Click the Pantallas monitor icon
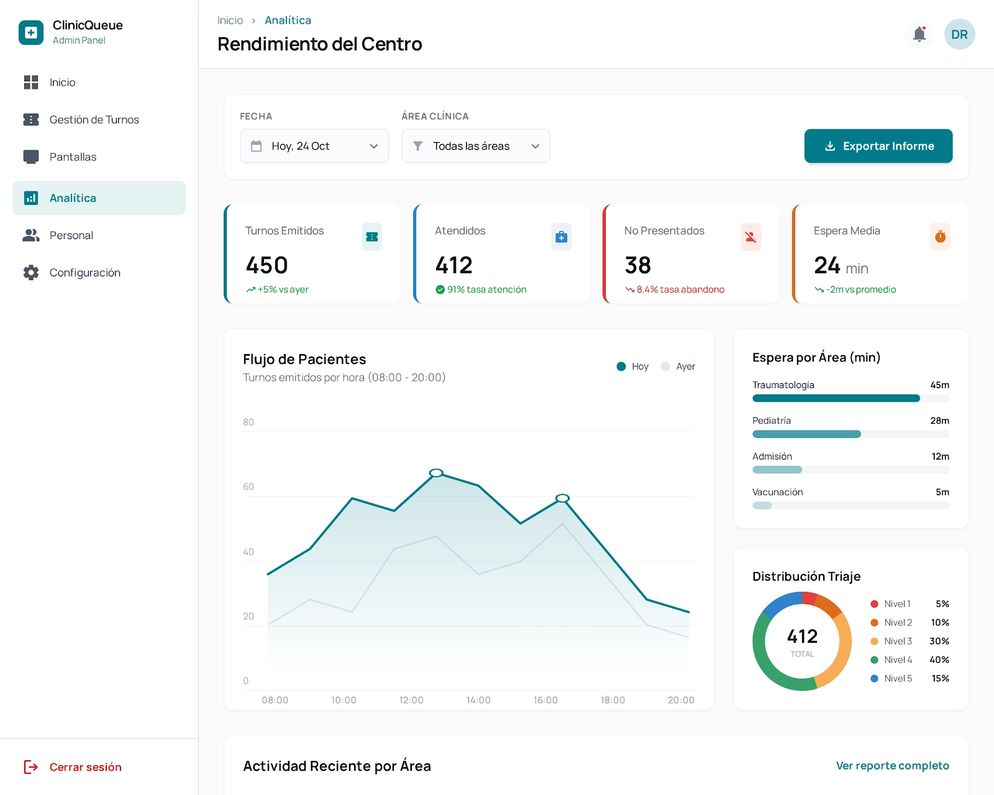Image resolution: width=994 pixels, height=795 pixels. click(31, 157)
